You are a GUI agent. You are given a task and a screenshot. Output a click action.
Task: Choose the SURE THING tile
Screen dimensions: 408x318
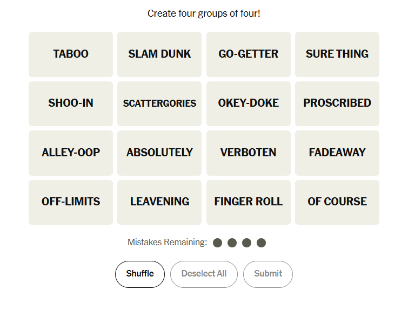click(337, 54)
